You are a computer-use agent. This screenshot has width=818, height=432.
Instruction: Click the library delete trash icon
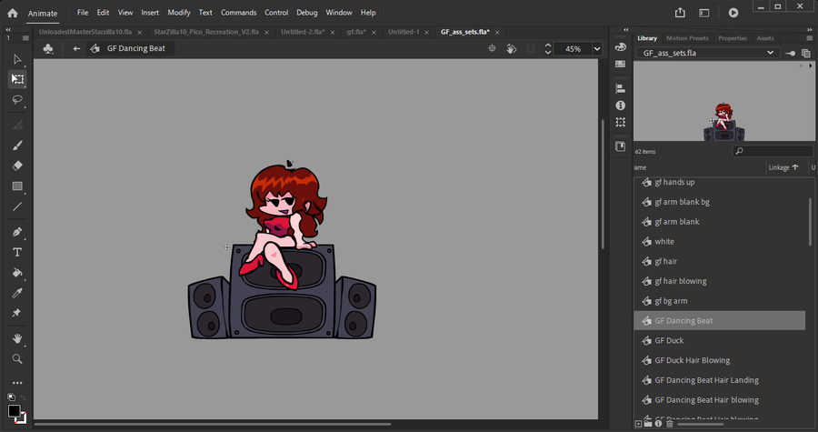tap(669, 424)
